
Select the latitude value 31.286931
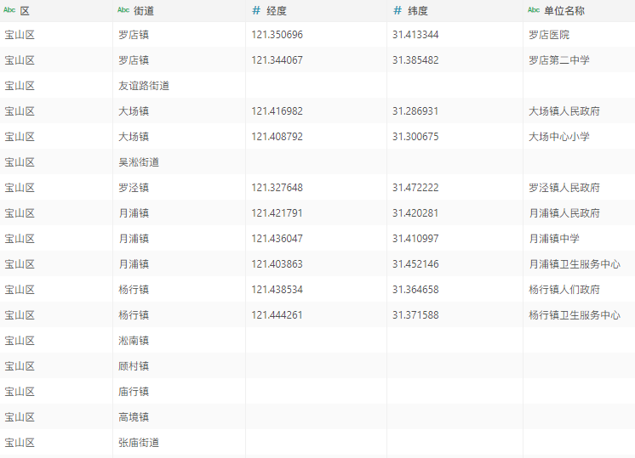coord(415,111)
